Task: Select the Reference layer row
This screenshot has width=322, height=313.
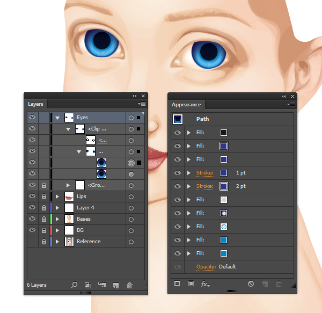Action: (86, 242)
